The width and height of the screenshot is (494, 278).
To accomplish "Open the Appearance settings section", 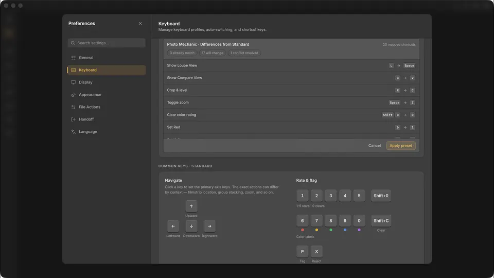I will tap(107, 95).
